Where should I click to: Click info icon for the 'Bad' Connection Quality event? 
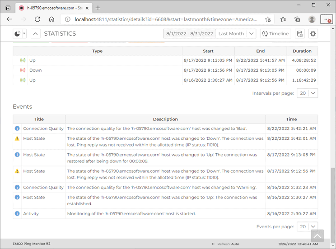pos(17,128)
